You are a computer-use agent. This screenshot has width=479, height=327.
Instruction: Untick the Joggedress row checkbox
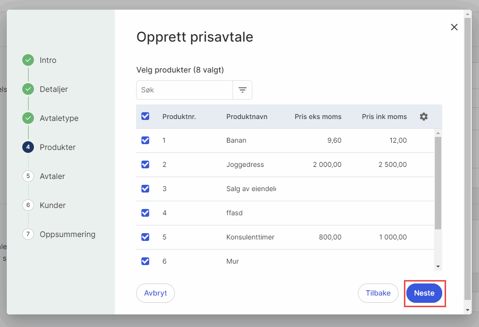click(x=145, y=164)
